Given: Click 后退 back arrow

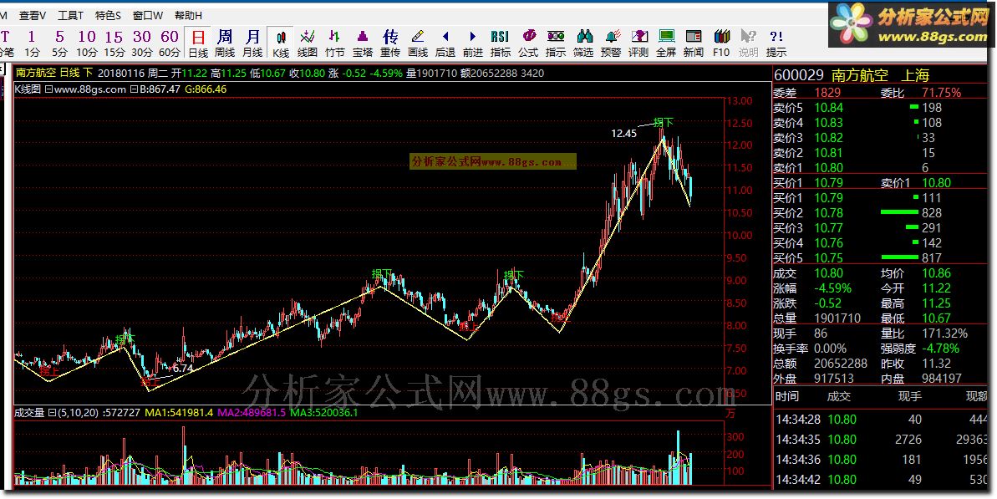Looking at the screenshot, I should coord(445,43).
